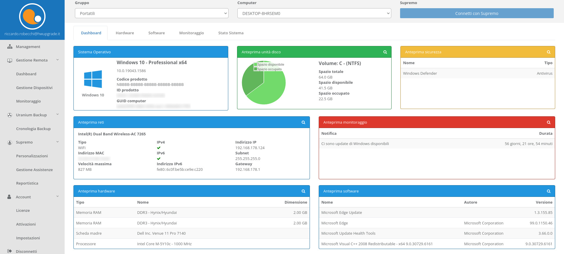This screenshot has width=564, height=254.
Task: Switch to the Dashboard tab
Action: [x=91, y=33]
